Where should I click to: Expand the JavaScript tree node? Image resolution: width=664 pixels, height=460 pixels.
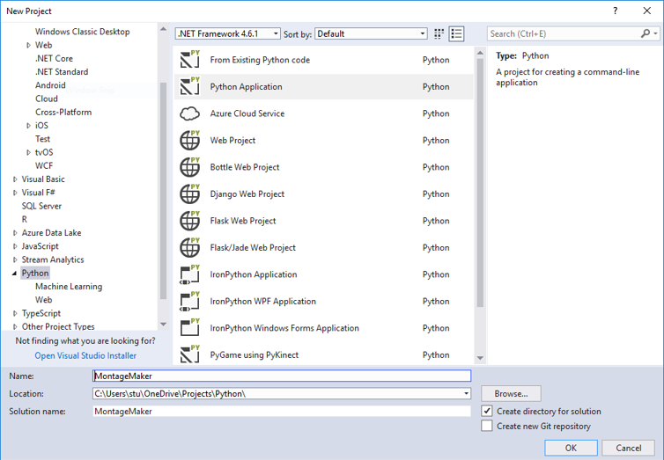pos(15,246)
